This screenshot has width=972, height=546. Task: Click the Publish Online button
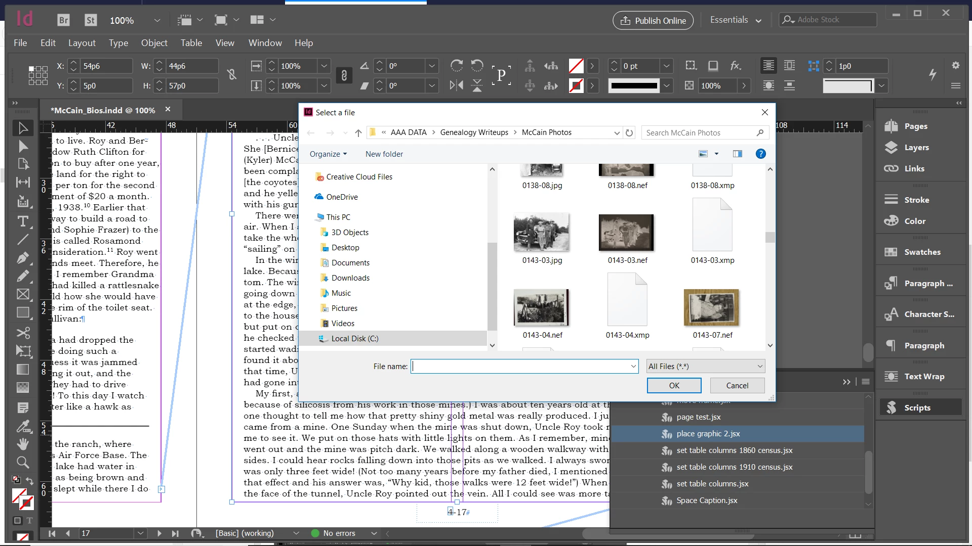(653, 20)
